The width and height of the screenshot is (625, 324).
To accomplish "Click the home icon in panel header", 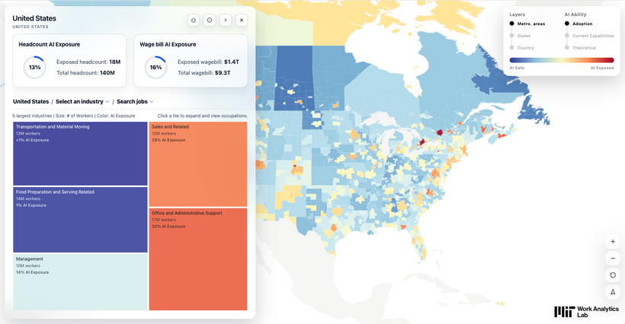I will [x=194, y=21].
